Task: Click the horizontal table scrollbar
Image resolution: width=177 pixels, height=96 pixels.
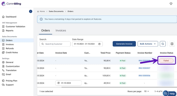Action: [x=119, y=87]
